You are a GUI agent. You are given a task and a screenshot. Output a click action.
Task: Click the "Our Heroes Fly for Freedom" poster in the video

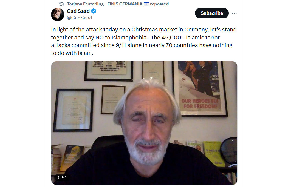200,89
